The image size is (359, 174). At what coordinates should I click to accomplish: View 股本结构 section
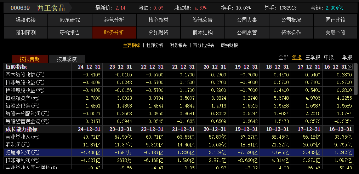(203, 33)
